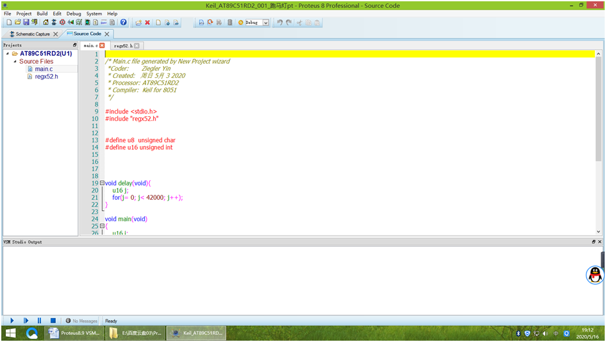Stop the simulation
The height and width of the screenshot is (342, 606).
pyautogui.click(x=53, y=321)
